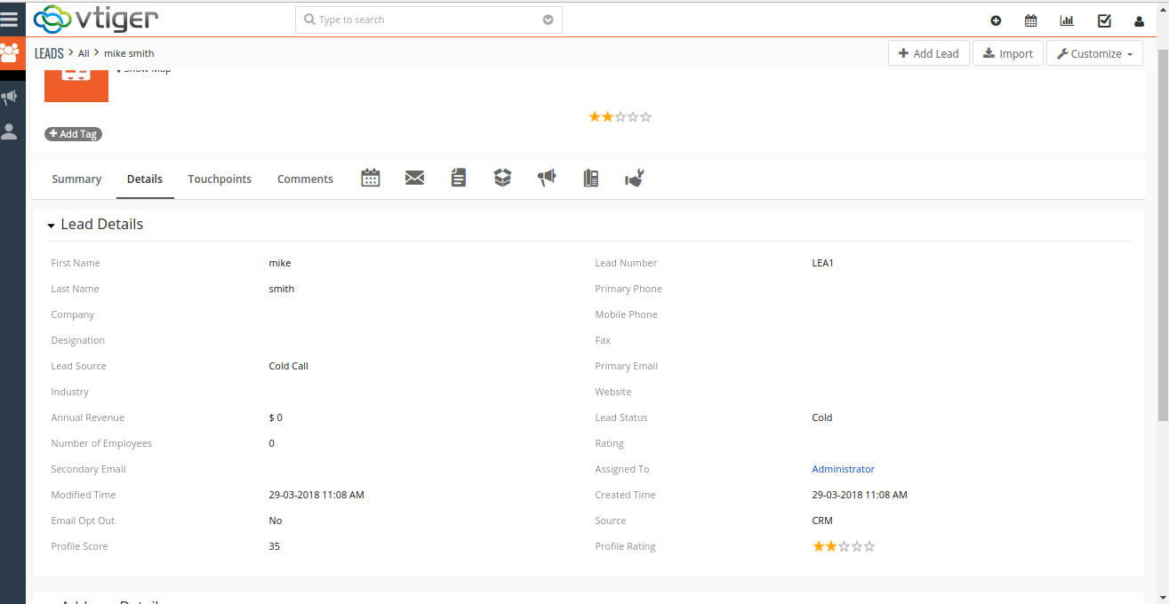The image size is (1169, 604).
Task: Click the Quick Create plus icon
Action: [x=996, y=20]
